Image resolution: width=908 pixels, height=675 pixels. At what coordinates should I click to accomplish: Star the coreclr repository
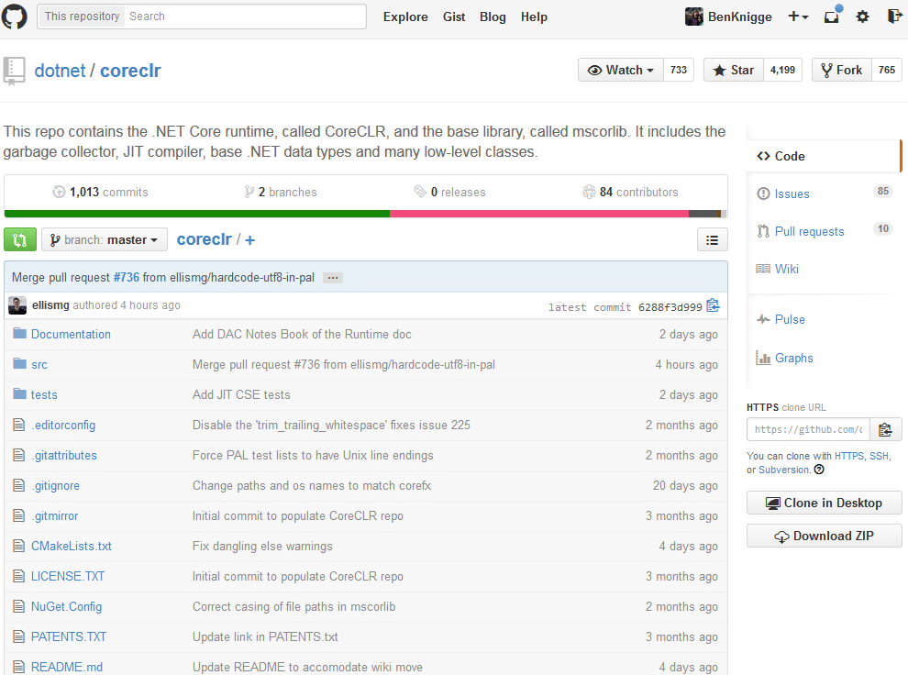732,69
